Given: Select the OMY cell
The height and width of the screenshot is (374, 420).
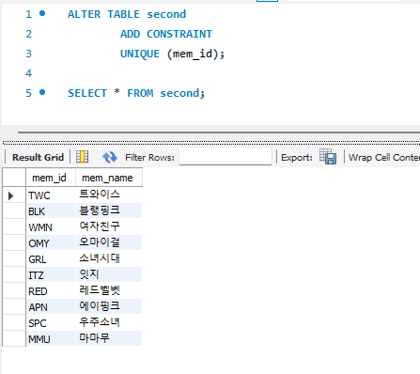Looking at the screenshot, I should click(x=51, y=243).
